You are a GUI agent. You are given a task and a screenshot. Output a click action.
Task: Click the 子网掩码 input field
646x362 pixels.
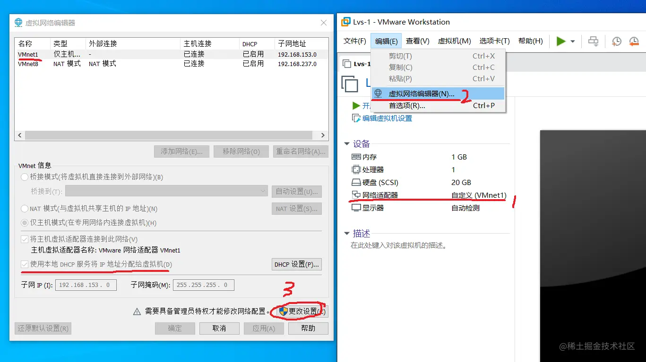(x=204, y=285)
